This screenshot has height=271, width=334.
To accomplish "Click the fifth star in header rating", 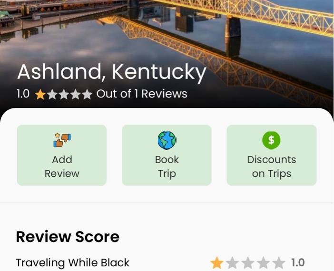I will coord(87,94).
